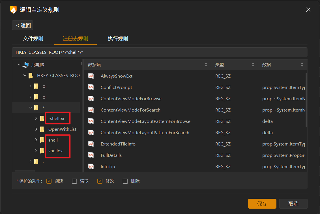Collapse the * registry key node
The image size is (320, 214).
[x=31, y=108]
